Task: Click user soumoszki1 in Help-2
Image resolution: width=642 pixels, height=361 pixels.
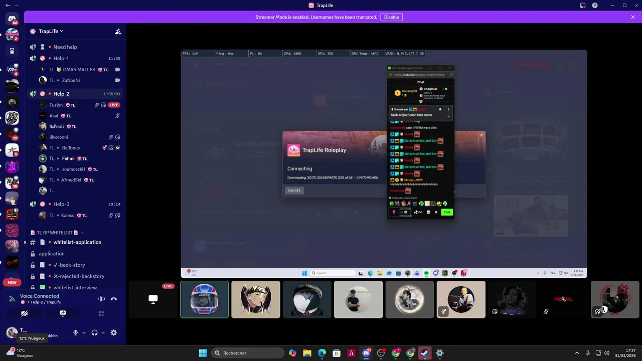Action: (x=80, y=169)
